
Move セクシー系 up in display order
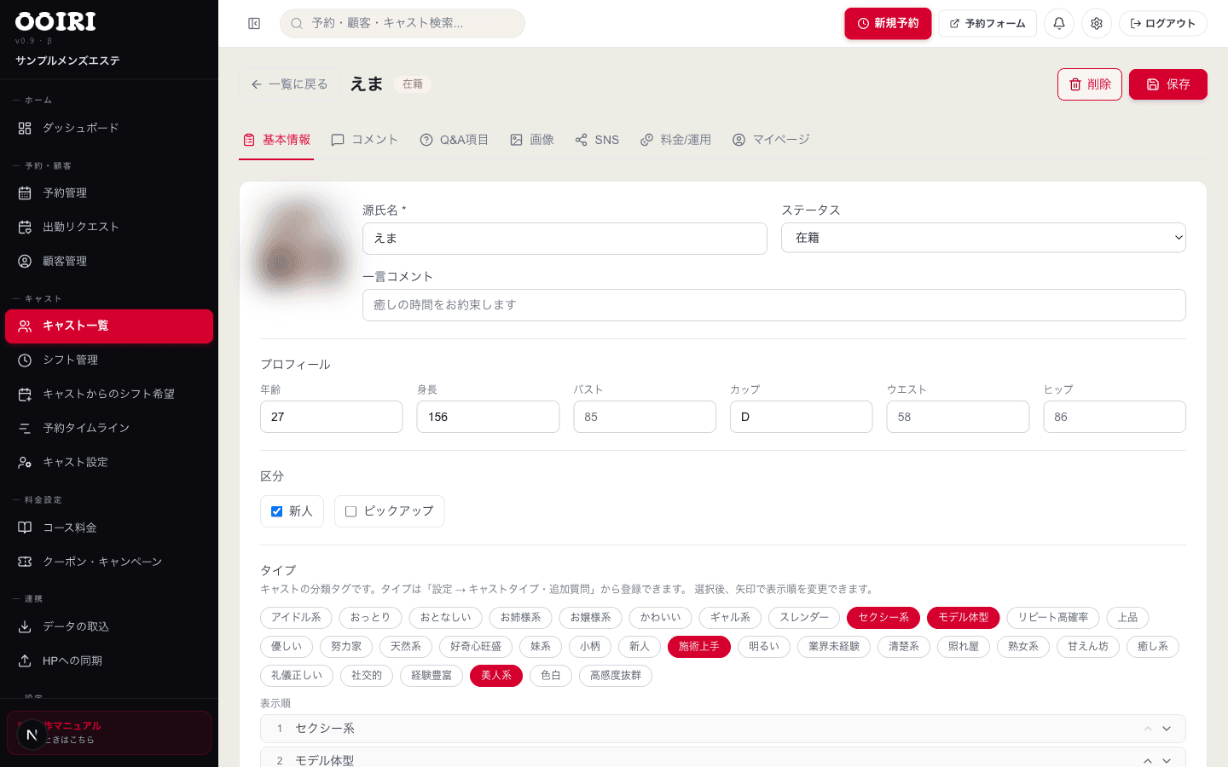[x=1148, y=729]
